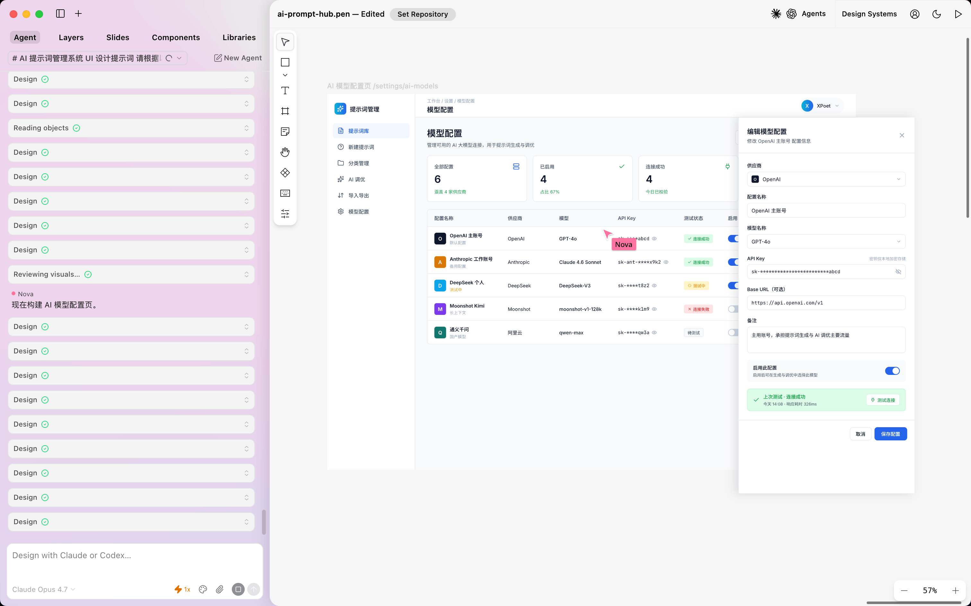
Task: Switch to the Components tab
Action: click(176, 37)
